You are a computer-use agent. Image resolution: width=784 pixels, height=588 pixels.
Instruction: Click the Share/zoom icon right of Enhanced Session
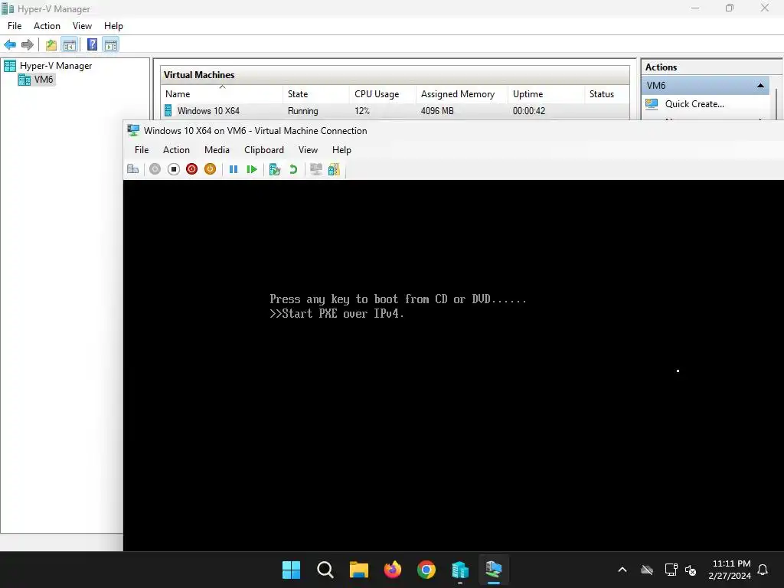[x=334, y=169]
